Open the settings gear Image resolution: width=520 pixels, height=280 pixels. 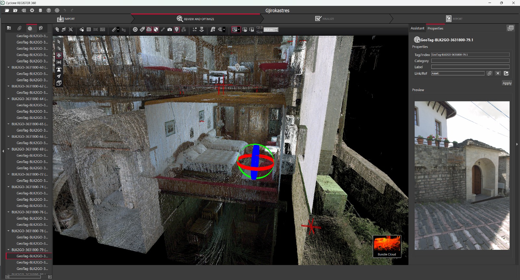pyautogui.click(x=32, y=10)
